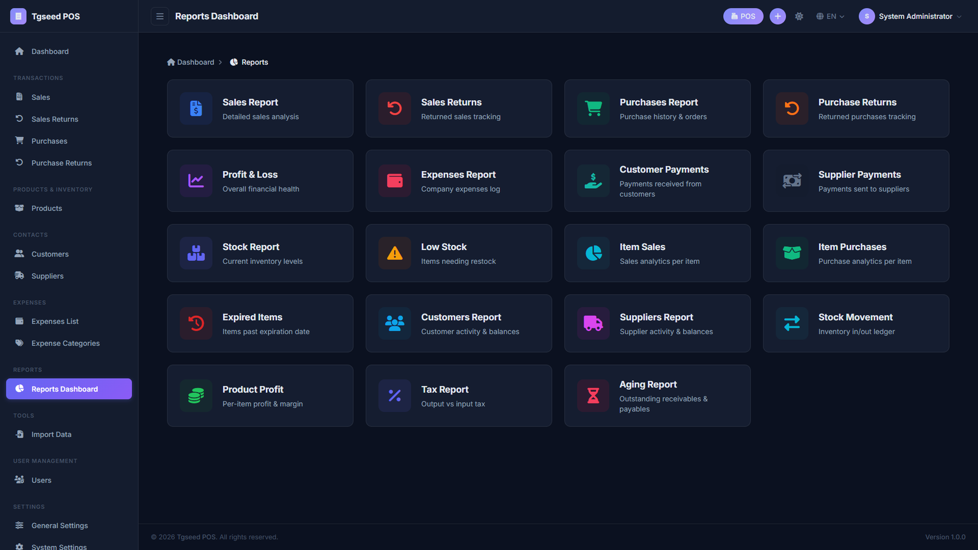Screen dimensions: 978x550
Task: Click the Customer Payments hand-dollar icon
Action: pyautogui.click(x=594, y=181)
